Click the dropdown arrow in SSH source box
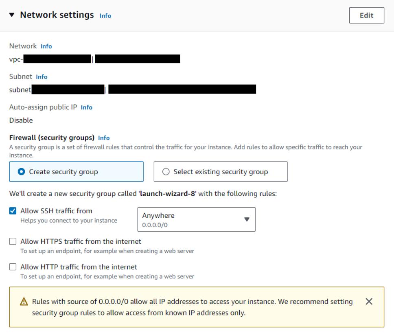Image resolution: width=394 pixels, height=335 pixels. coord(247,219)
